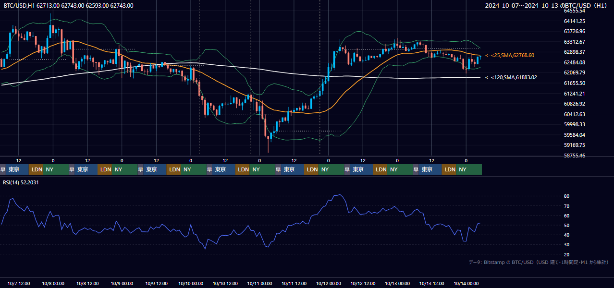
Task: Click price axis label 64555.54
Action: tap(575, 11)
